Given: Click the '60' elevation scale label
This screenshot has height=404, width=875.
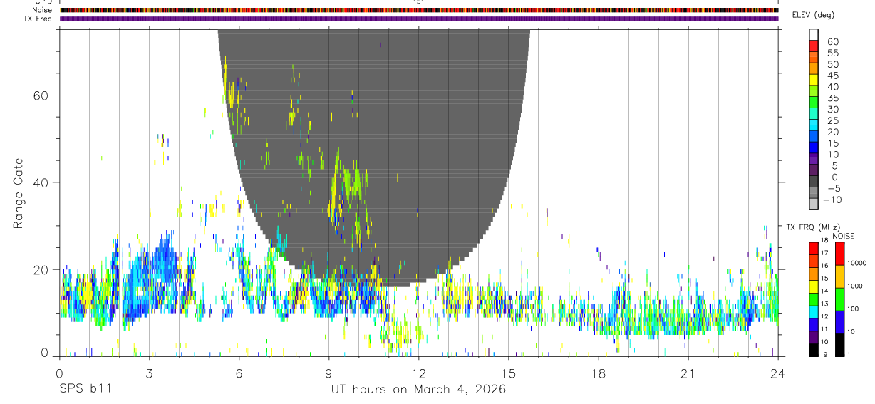Looking at the screenshot, I should coord(832,42).
